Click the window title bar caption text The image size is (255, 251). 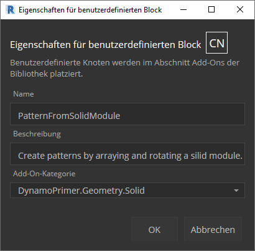coord(90,10)
